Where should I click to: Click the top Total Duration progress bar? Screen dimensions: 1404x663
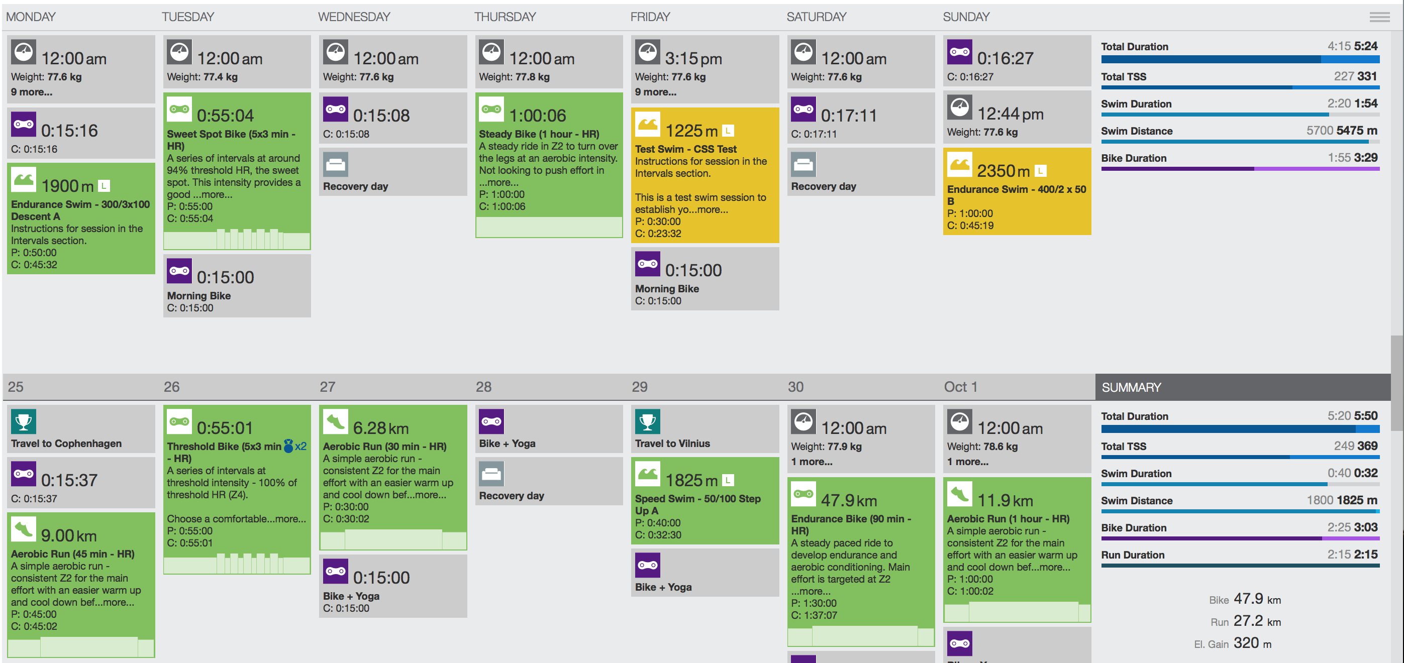tap(1239, 59)
